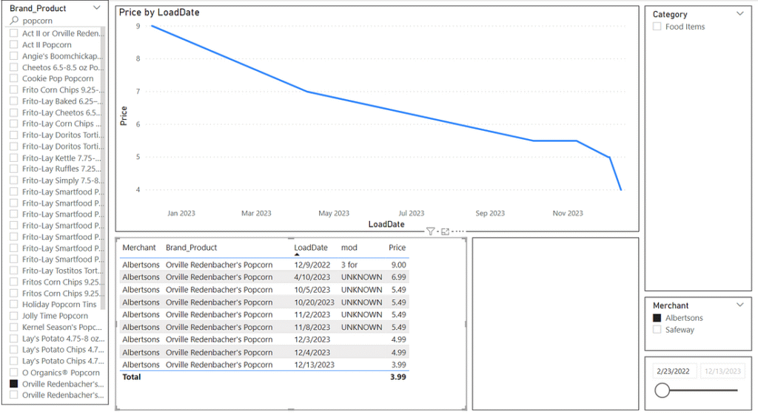Sort table by LoadDate column header
This screenshot has height=420, width=758.
coord(311,248)
